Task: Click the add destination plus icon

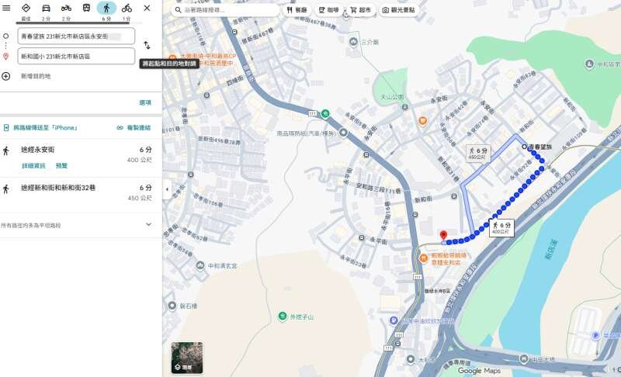Action: click(x=6, y=76)
